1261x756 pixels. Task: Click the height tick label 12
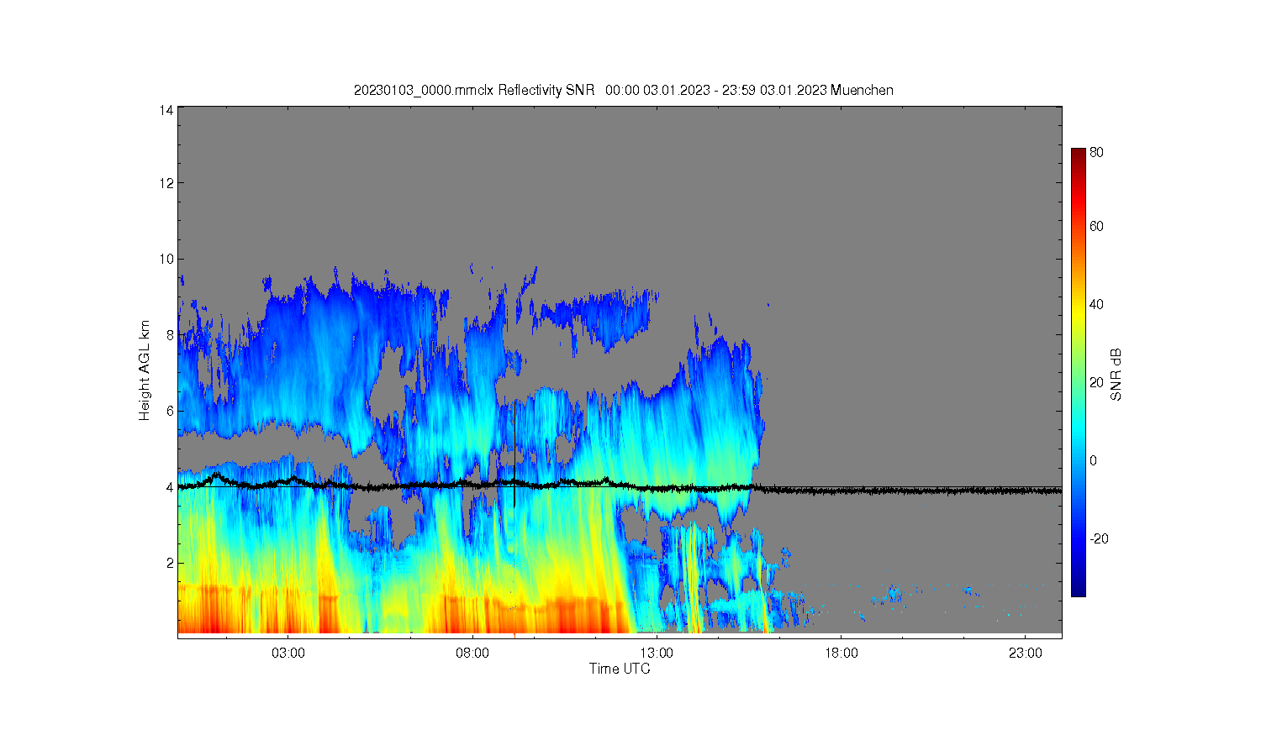(x=166, y=183)
